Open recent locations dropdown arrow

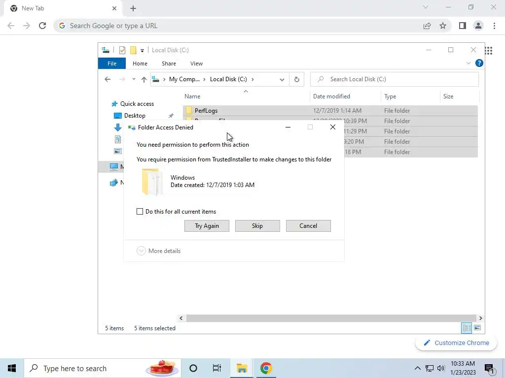click(134, 79)
